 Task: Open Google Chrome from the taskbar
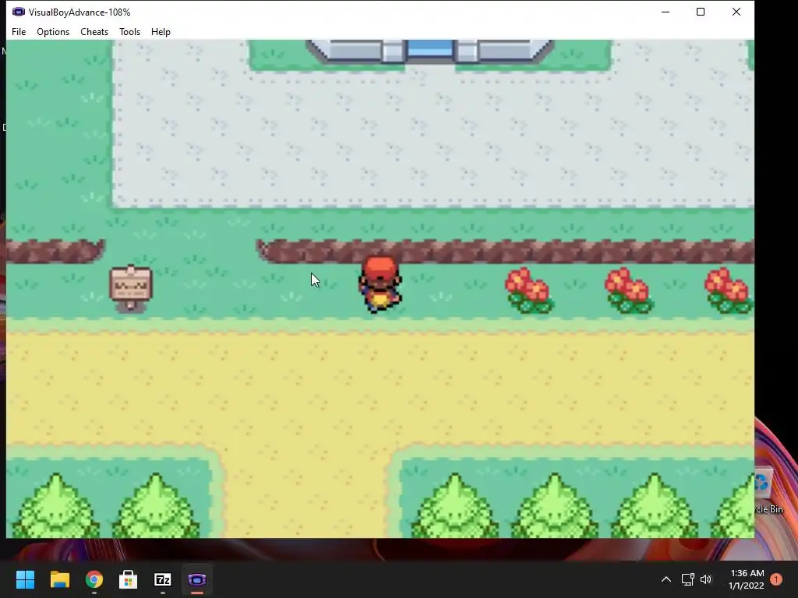(94, 579)
